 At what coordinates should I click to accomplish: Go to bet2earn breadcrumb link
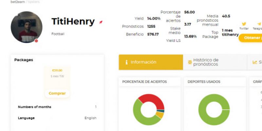[x=17, y=2]
